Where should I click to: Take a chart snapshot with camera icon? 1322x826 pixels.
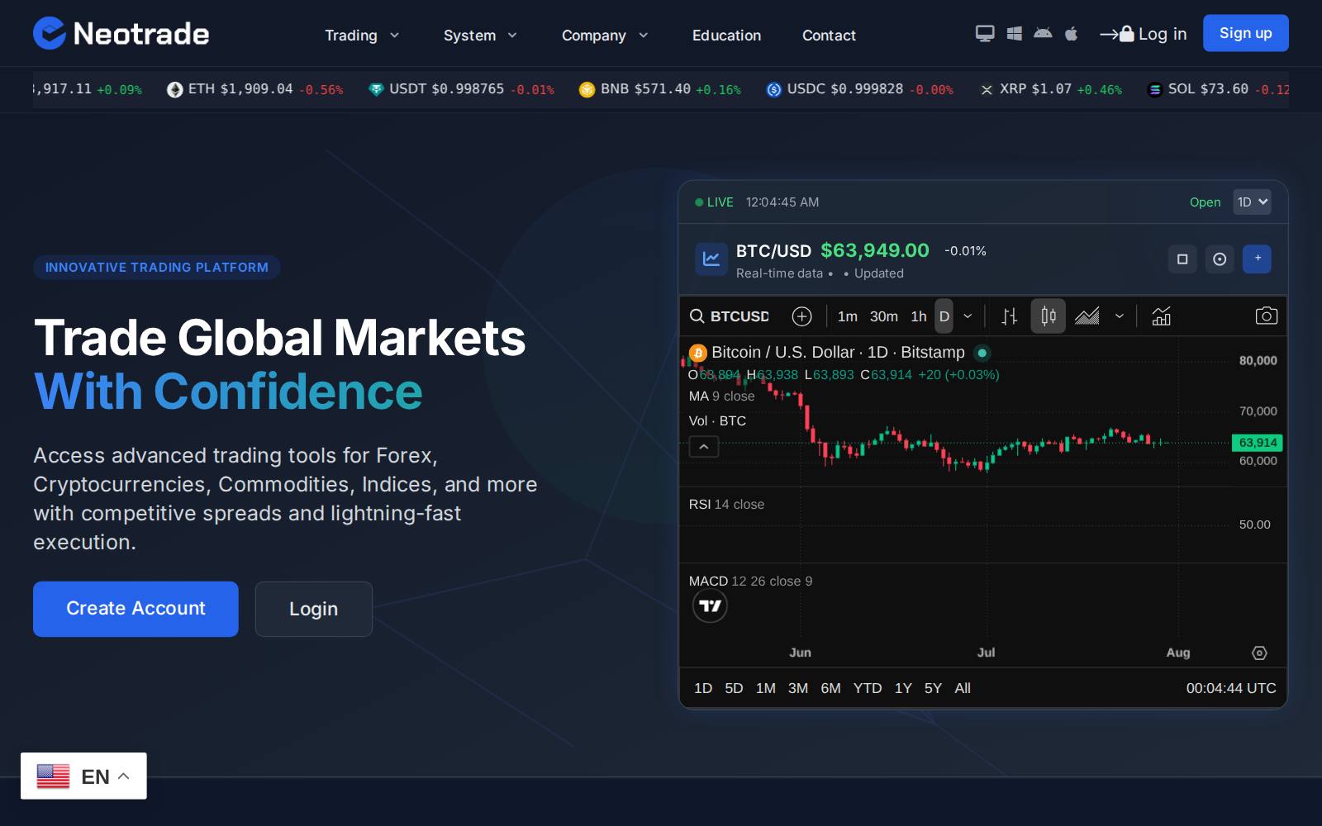(1266, 316)
